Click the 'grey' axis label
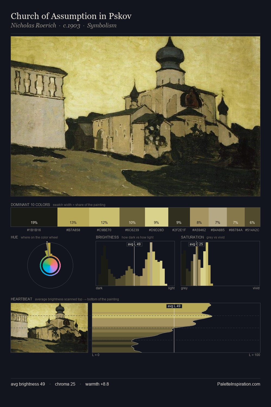Screen dimensions: 271x407 (x=184, y=288)
